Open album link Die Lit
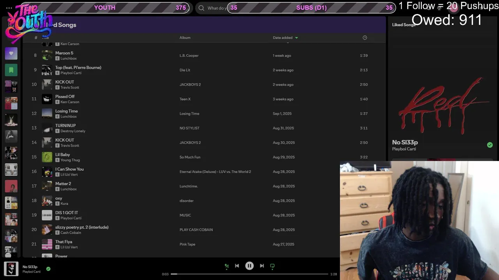Screen dimensions: 499x280 185,70
